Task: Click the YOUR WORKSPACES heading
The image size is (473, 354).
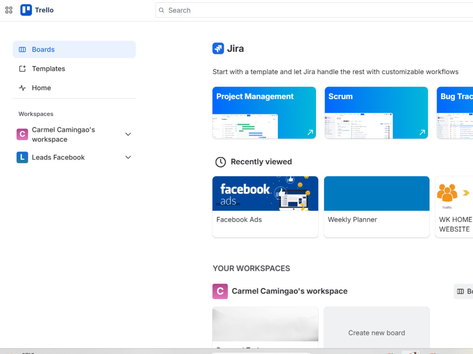Action: coord(251,269)
